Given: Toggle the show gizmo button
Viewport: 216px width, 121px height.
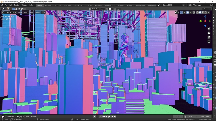Looking at the screenshot, I should pyautogui.click(x=181, y=12).
